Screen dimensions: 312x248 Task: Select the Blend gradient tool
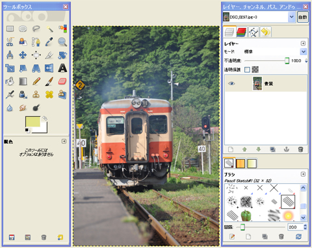coord(23,81)
